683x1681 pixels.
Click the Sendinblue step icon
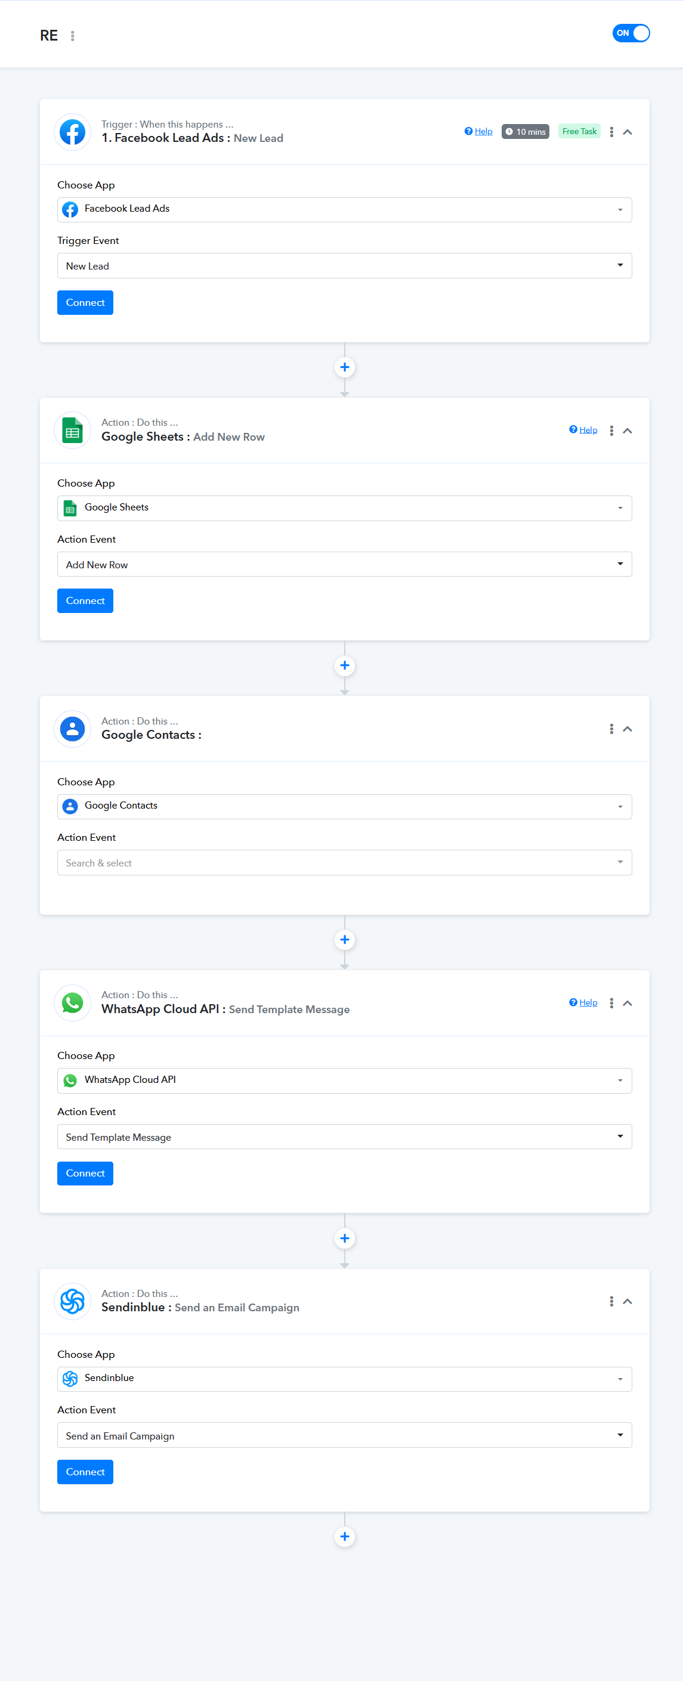73,1302
